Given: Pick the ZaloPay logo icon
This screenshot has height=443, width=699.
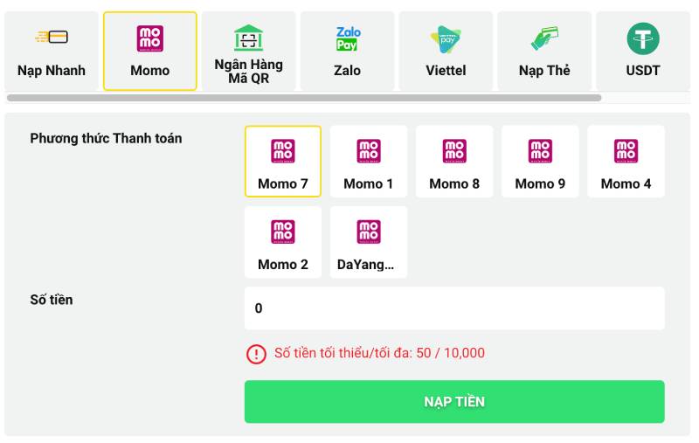Looking at the screenshot, I should 347,38.
